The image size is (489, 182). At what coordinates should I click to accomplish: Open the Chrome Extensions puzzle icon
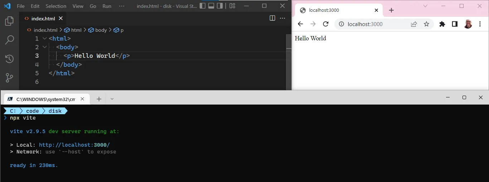(x=442, y=24)
